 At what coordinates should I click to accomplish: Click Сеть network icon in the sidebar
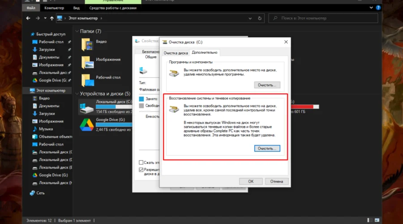pos(32,193)
